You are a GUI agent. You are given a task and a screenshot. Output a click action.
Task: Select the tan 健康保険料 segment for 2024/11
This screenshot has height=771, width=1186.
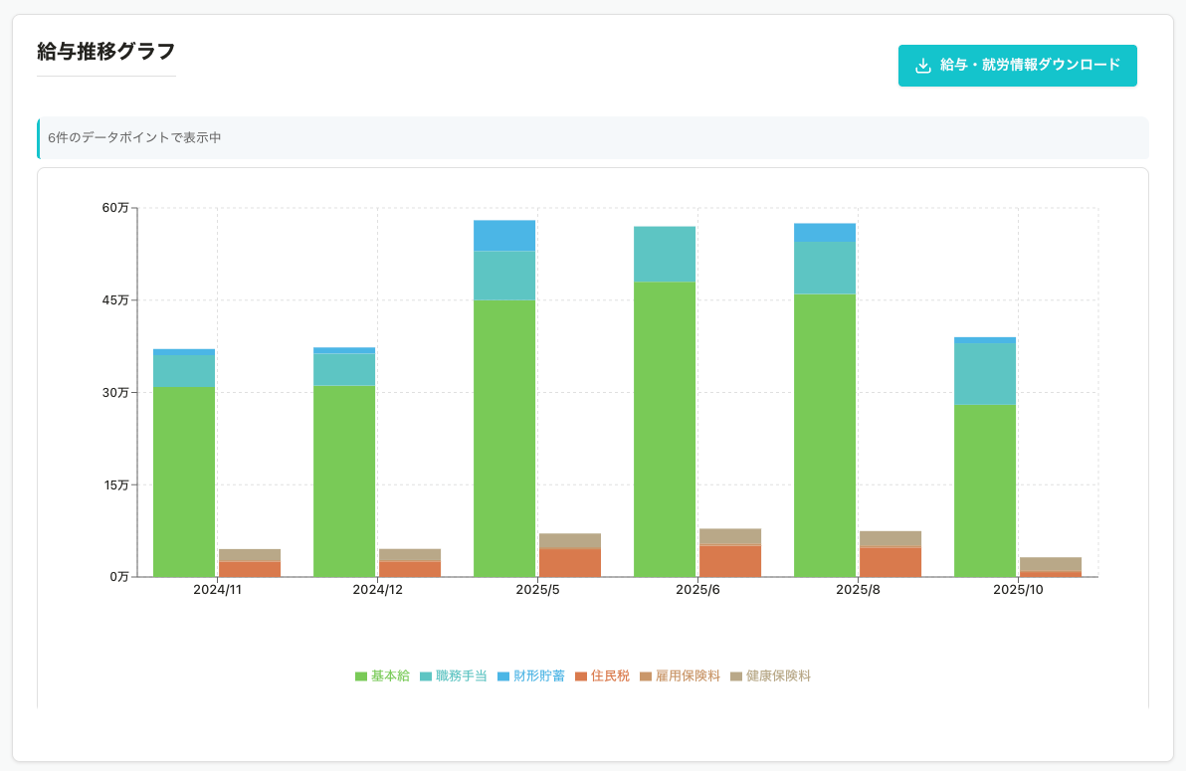[x=250, y=555]
